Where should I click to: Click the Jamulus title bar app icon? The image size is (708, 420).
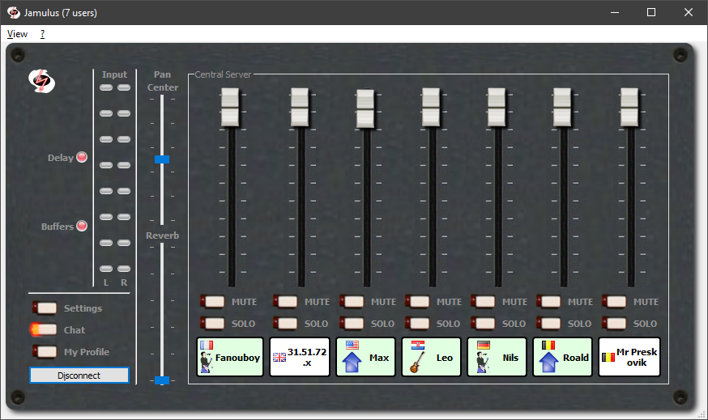(14, 13)
